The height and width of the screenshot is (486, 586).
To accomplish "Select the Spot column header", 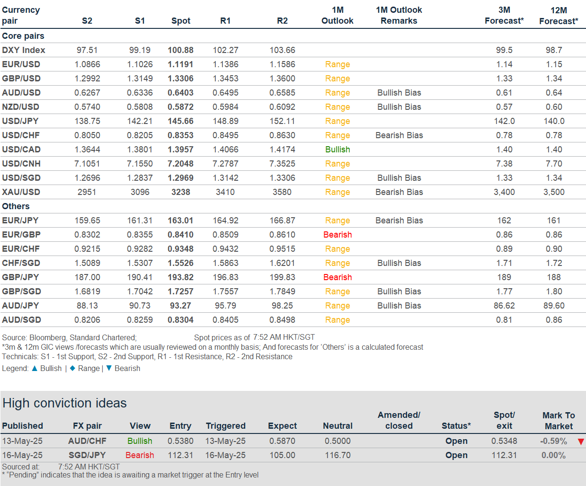I will point(181,21).
